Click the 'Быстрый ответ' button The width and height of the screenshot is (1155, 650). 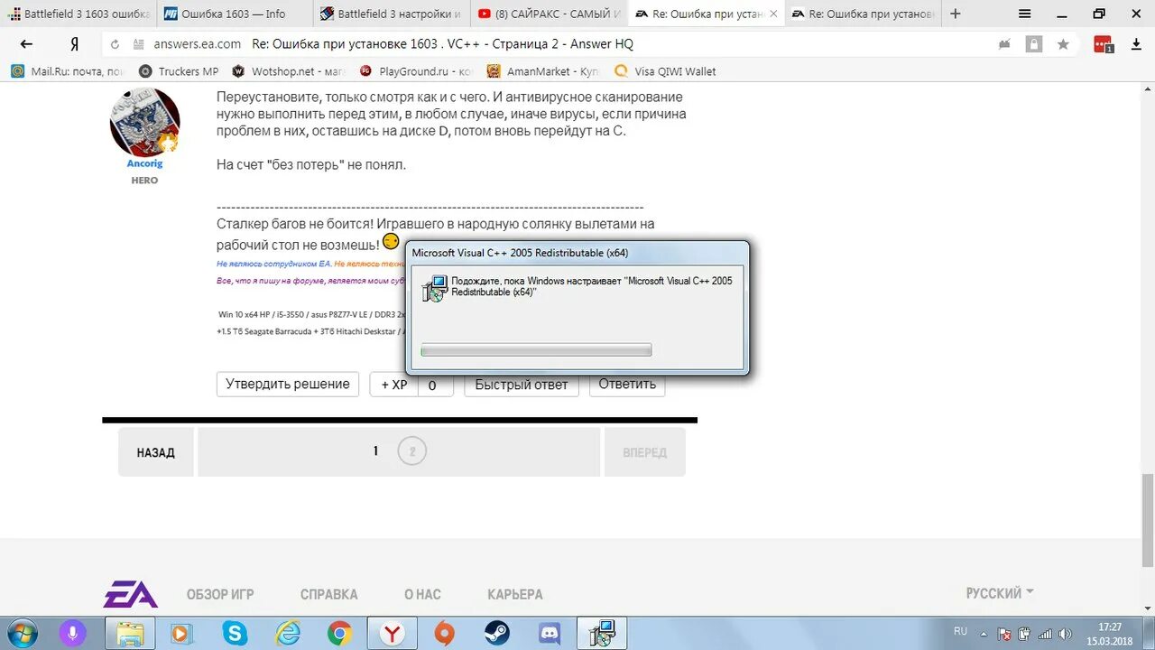coord(522,385)
